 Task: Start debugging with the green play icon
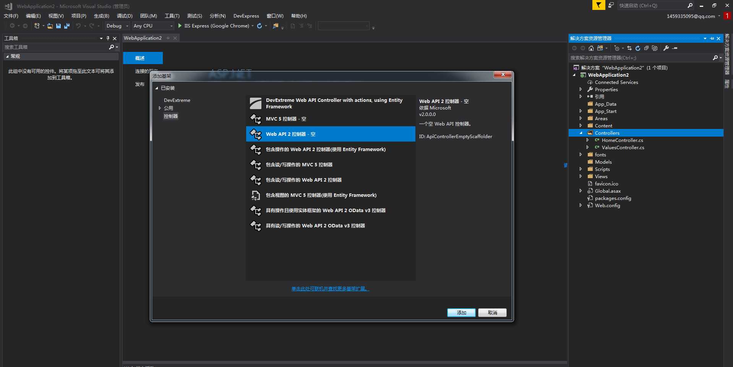tap(180, 26)
